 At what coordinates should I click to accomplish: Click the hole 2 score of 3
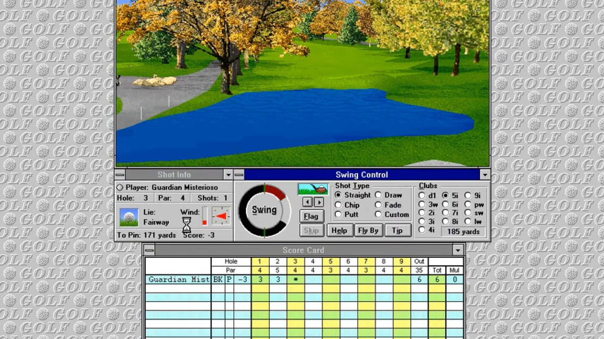click(278, 279)
